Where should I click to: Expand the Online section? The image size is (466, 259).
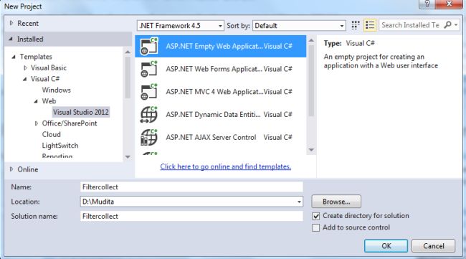pos(11,169)
